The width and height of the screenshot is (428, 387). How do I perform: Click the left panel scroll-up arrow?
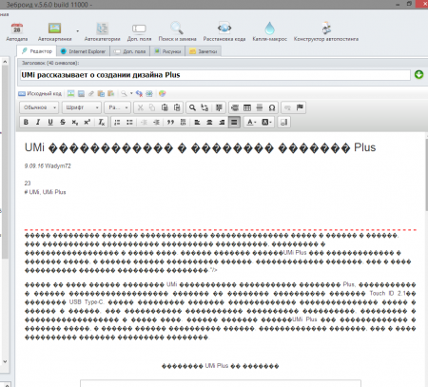click(x=5, y=62)
